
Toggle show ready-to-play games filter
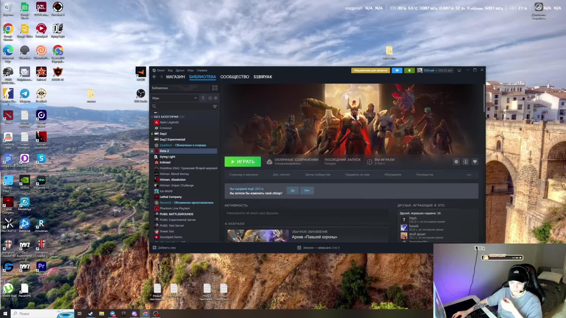pyautogui.click(x=216, y=98)
